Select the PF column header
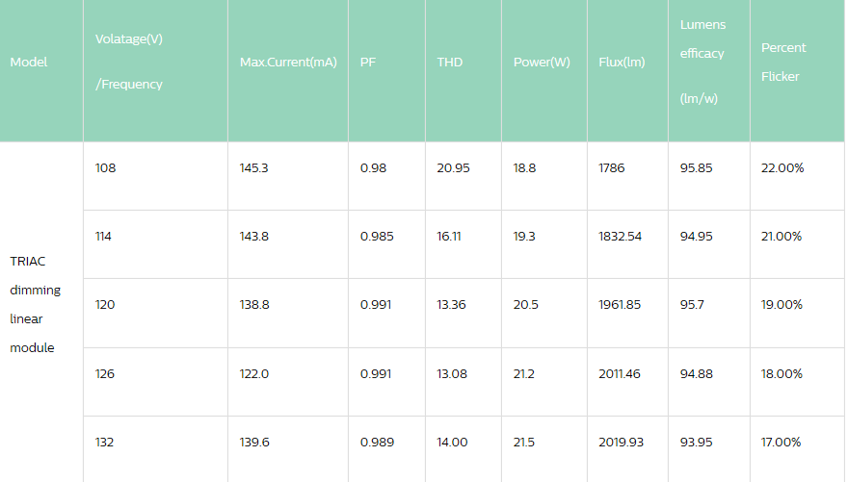Viewport: 848px width, 482px height. (x=368, y=63)
